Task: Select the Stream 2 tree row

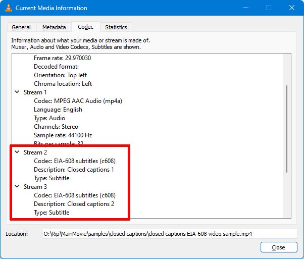Action: [35, 152]
